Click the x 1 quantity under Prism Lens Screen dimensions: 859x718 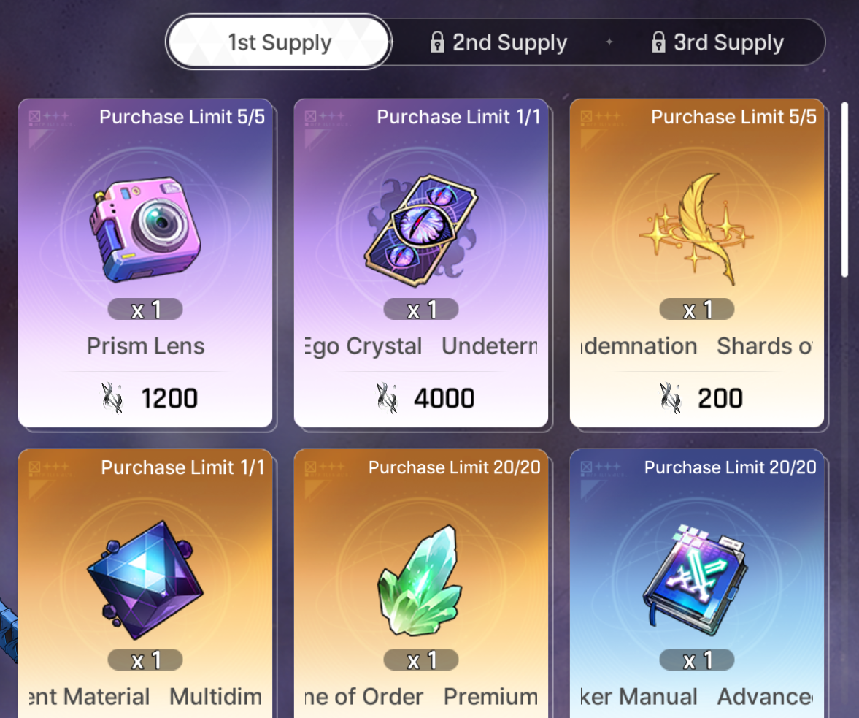point(145,310)
